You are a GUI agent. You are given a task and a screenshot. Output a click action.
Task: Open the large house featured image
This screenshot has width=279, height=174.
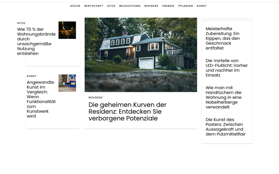141,55
